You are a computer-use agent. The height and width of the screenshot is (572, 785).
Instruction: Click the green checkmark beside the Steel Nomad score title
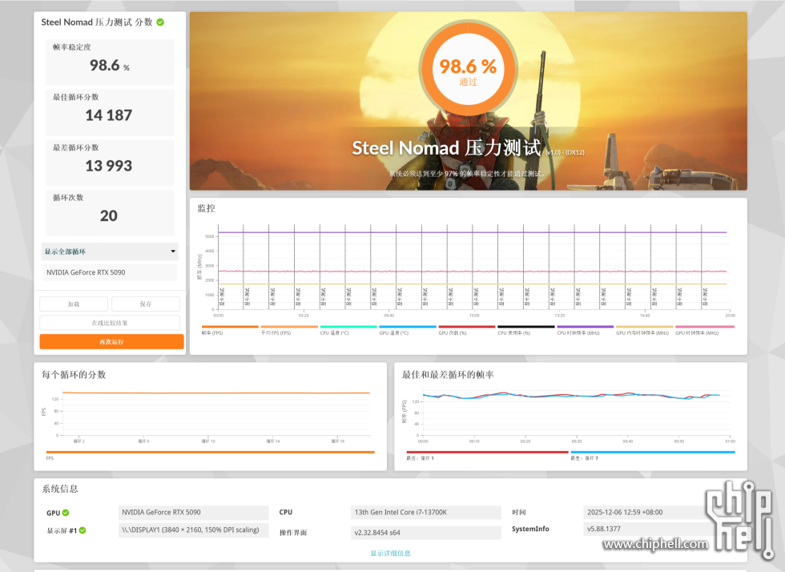click(x=160, y=22)
